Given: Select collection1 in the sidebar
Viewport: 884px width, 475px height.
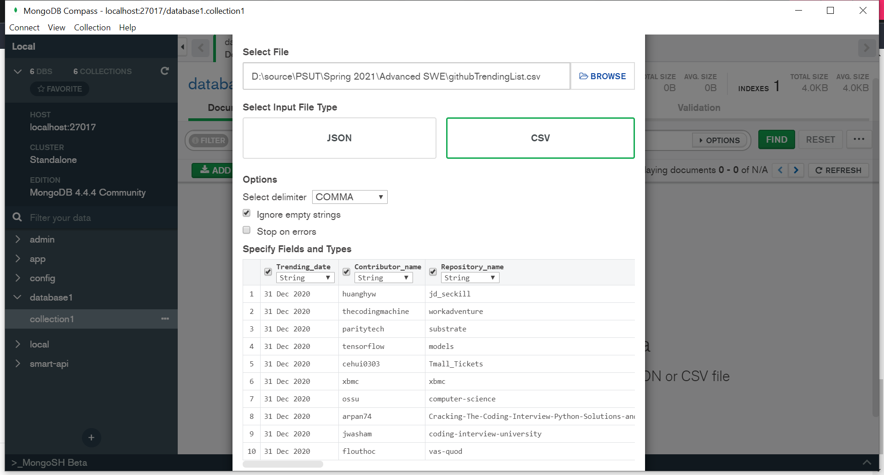Looking at the screenshot, I should tap(91, 319).
